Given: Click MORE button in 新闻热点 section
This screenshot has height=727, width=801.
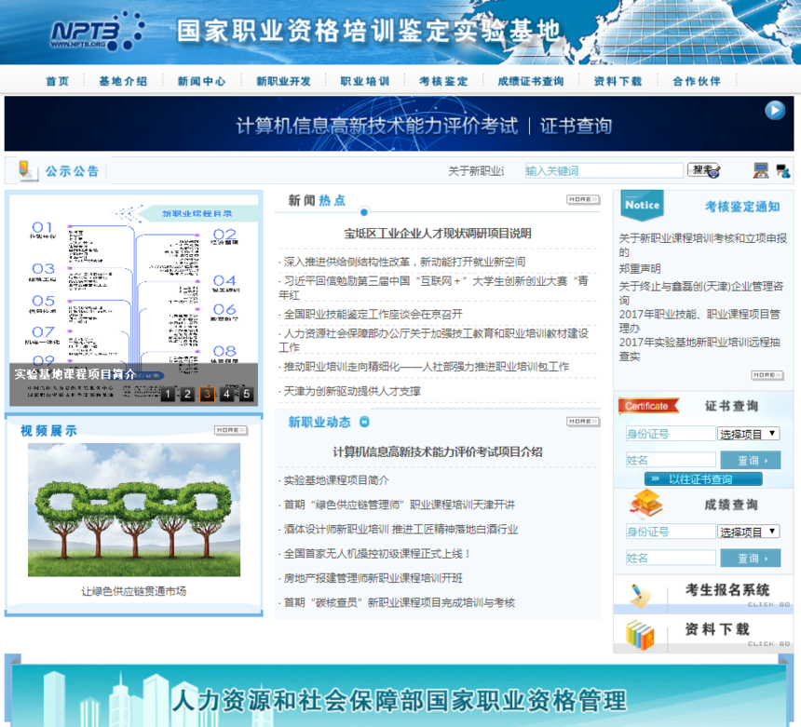Looking at the screenshot, I should coord(583,199).
